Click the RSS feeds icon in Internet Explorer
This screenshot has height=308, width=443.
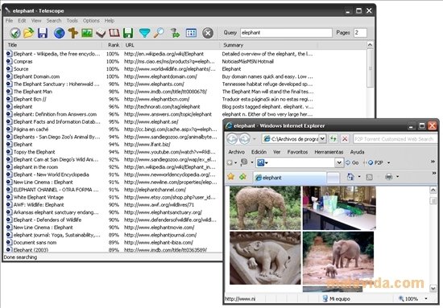(x=369, y=177)
